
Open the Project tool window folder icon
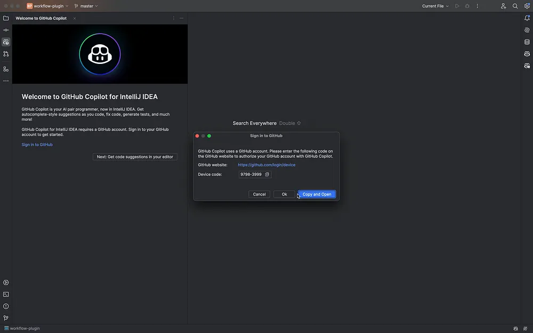(6, 18)
